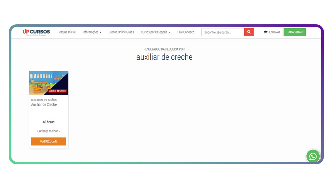This screenshot has width=333, height=174.
Task: Go to Página Inicial
Action: coord(67,32)
